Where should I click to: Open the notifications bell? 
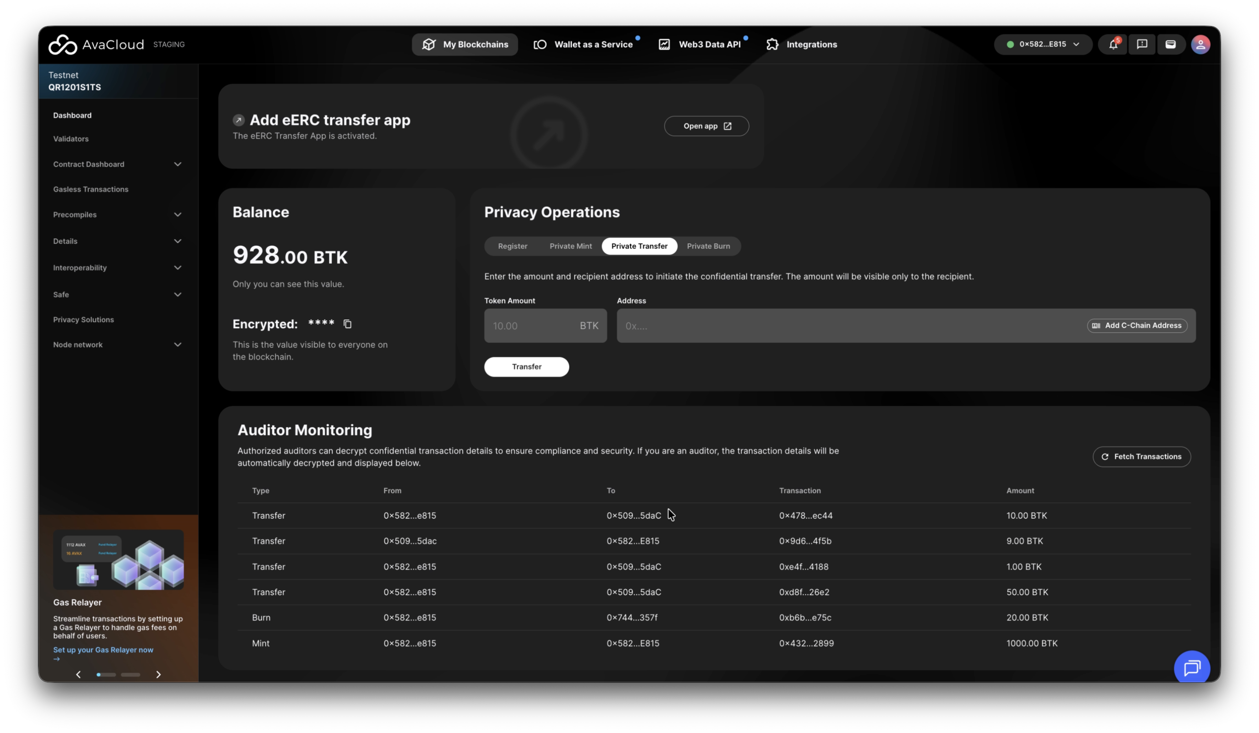(1113, 44)
